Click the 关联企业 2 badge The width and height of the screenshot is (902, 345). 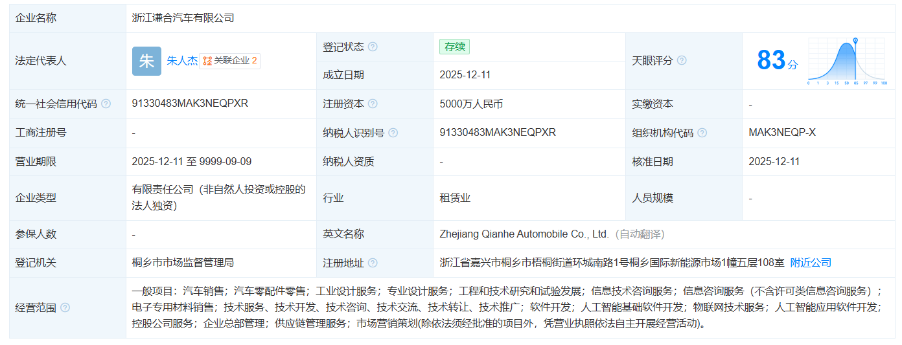pyautogui.click(x=230, y=61)
